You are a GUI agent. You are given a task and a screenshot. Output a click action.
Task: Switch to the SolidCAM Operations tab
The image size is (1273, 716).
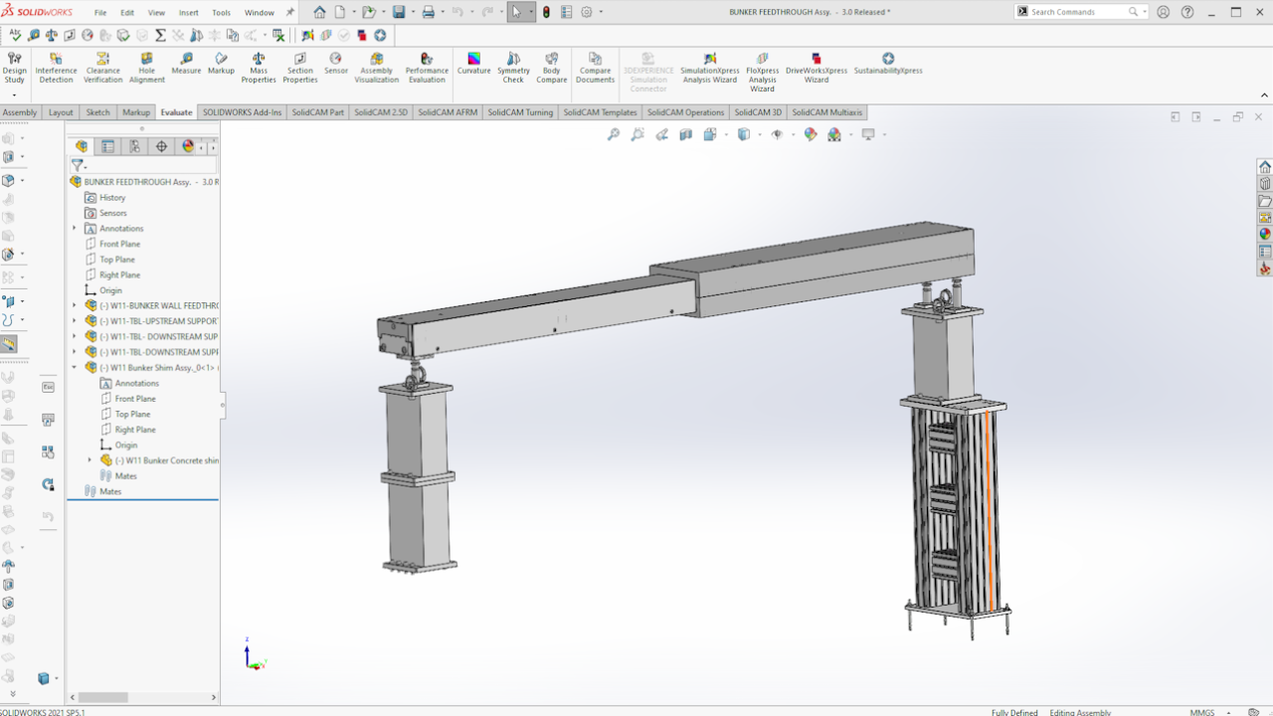(x=685, y=112)
